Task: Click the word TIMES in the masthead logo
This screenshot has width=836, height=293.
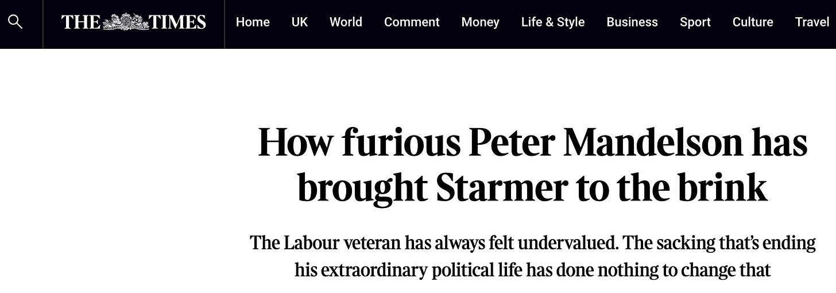Action: coord(177,22)
